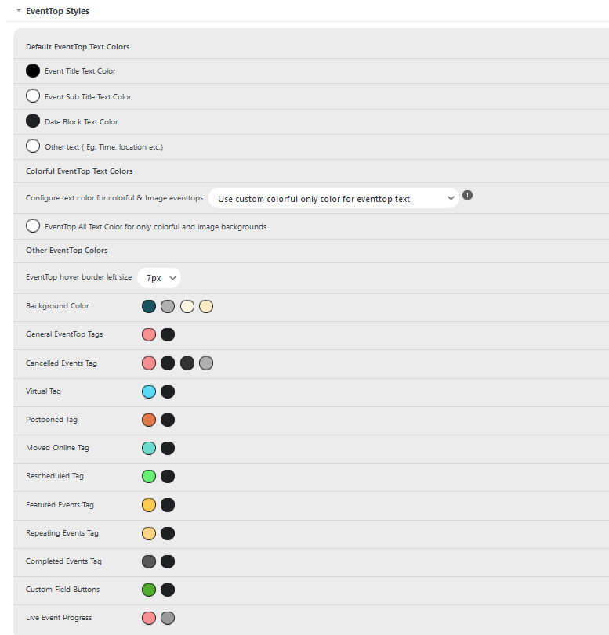Viewport: 609px width, 635px height.
Task: Choose the teal Background Color swatch
Action: point(149,307)
